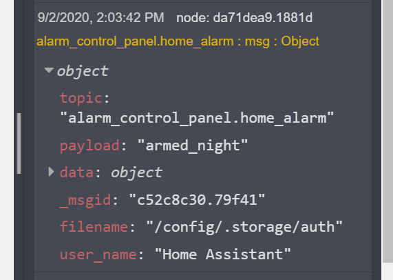The image size is (393, 280).
Task: Select the topic property key
Action: [x=81, y=98]
